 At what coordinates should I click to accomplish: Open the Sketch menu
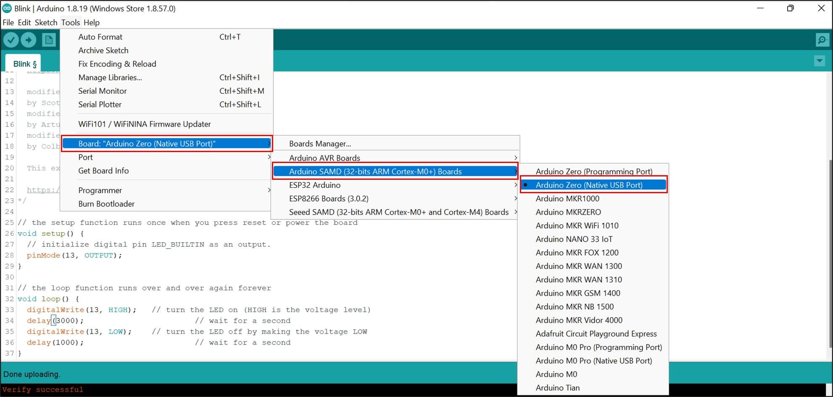pyautogui.click(x=46, y=22)
